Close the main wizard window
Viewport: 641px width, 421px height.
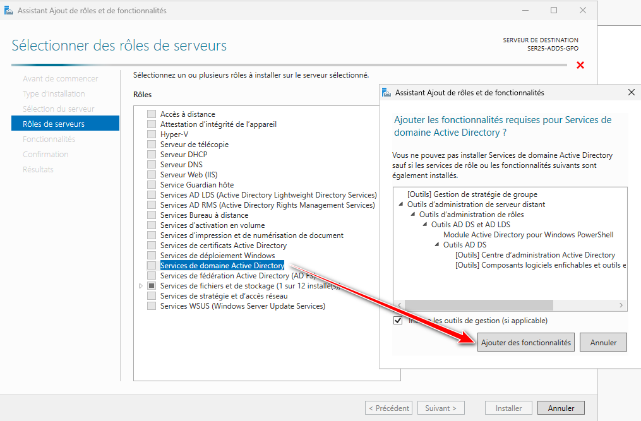(x=583, y=10)
